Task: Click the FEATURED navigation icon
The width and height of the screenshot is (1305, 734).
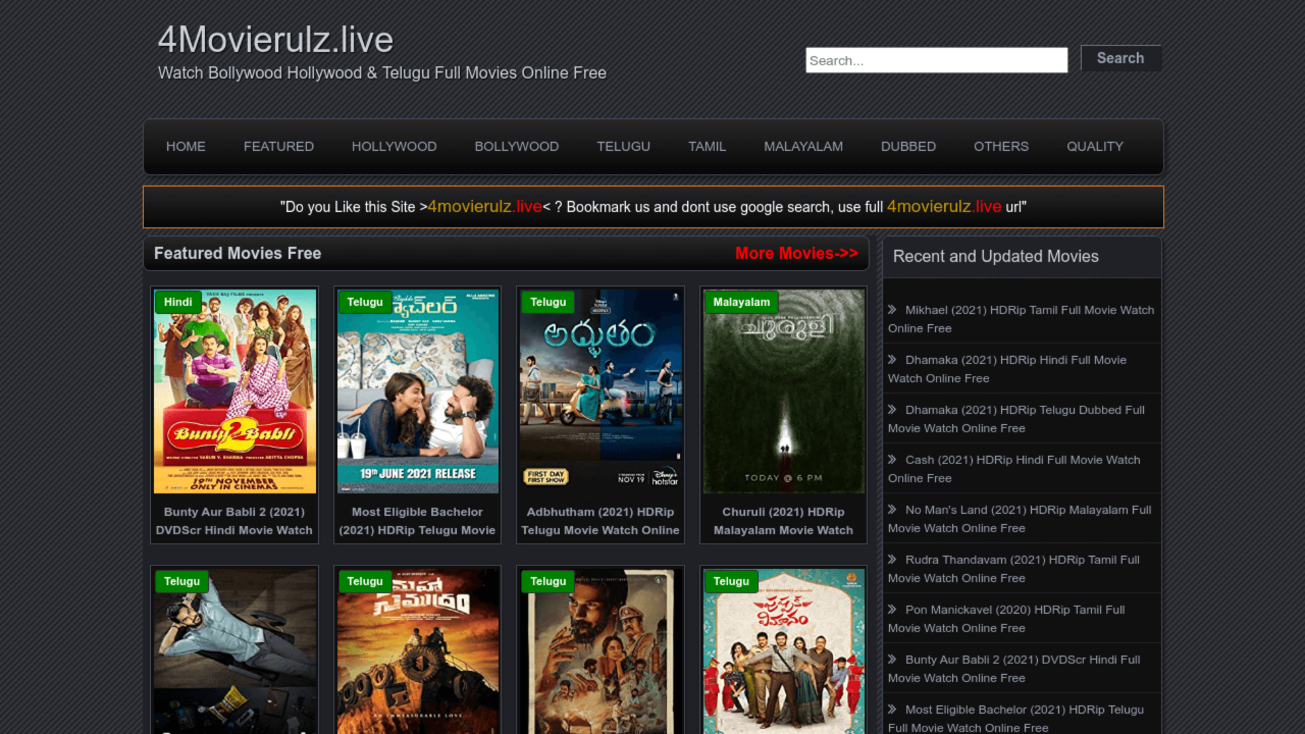Action: [x=279, y=146]
